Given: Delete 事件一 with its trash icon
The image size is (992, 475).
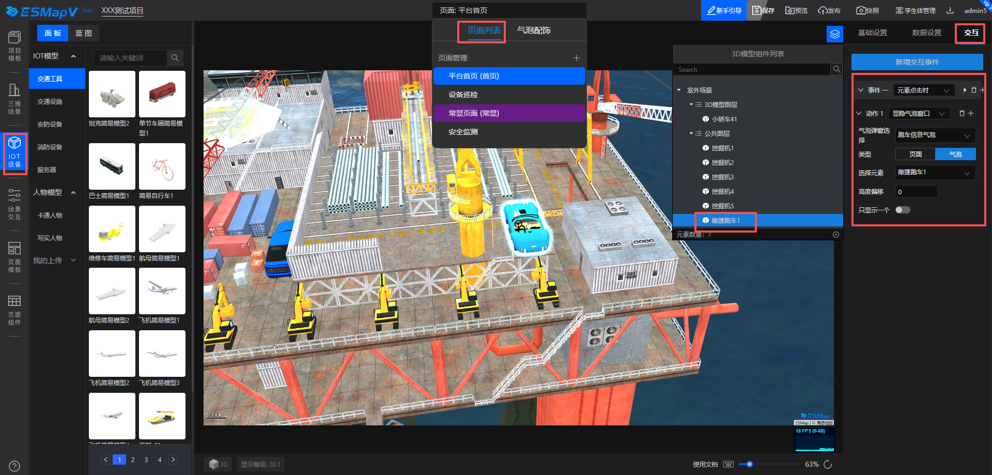Looking at the screenshot, I should [x=974, y=90].
